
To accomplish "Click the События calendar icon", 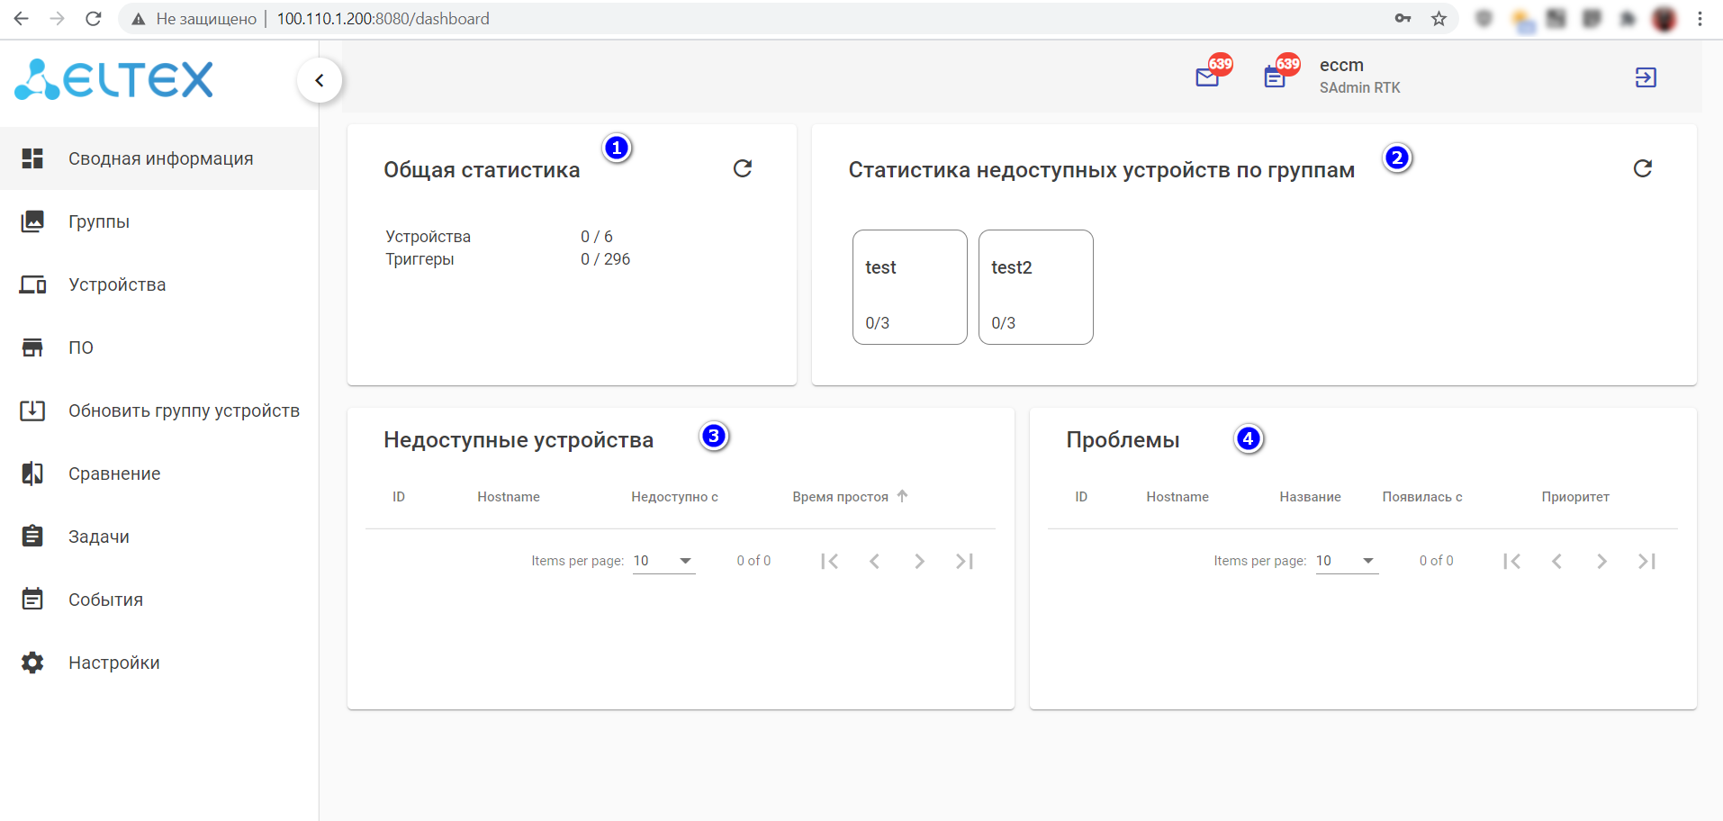I will [32, 600].
